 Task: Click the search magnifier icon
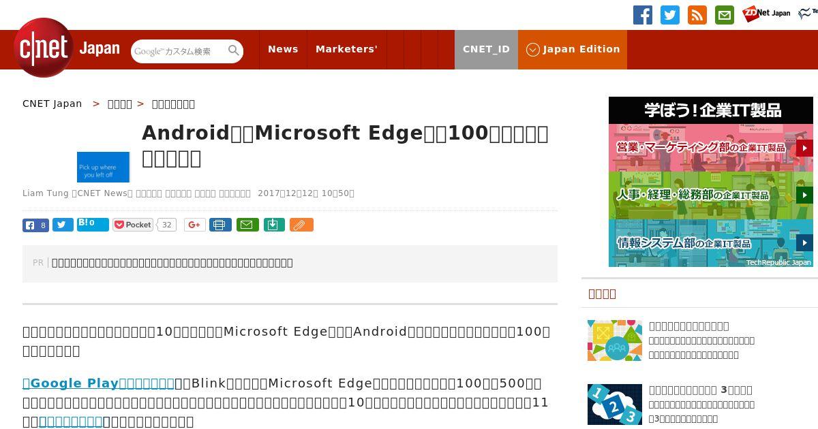(234, 50)
